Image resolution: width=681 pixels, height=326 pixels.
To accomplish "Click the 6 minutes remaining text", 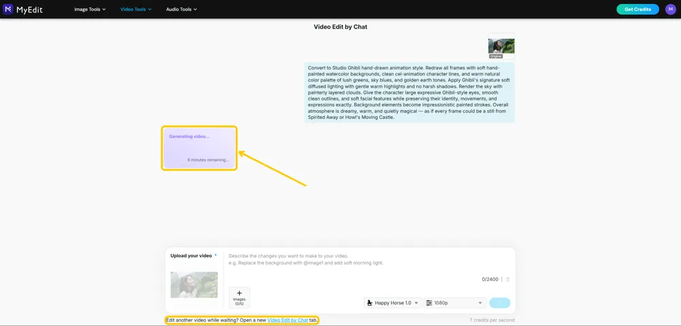I will [208, 160].
